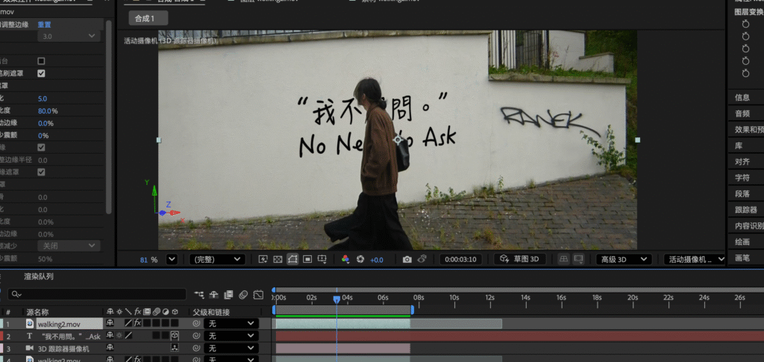Image resolution: width=764 pixels, height=362 pixels.
Task: Toggle the fast previews icon
Action: pos(263,259)
